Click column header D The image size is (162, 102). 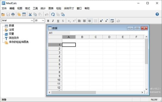point(109,37)
